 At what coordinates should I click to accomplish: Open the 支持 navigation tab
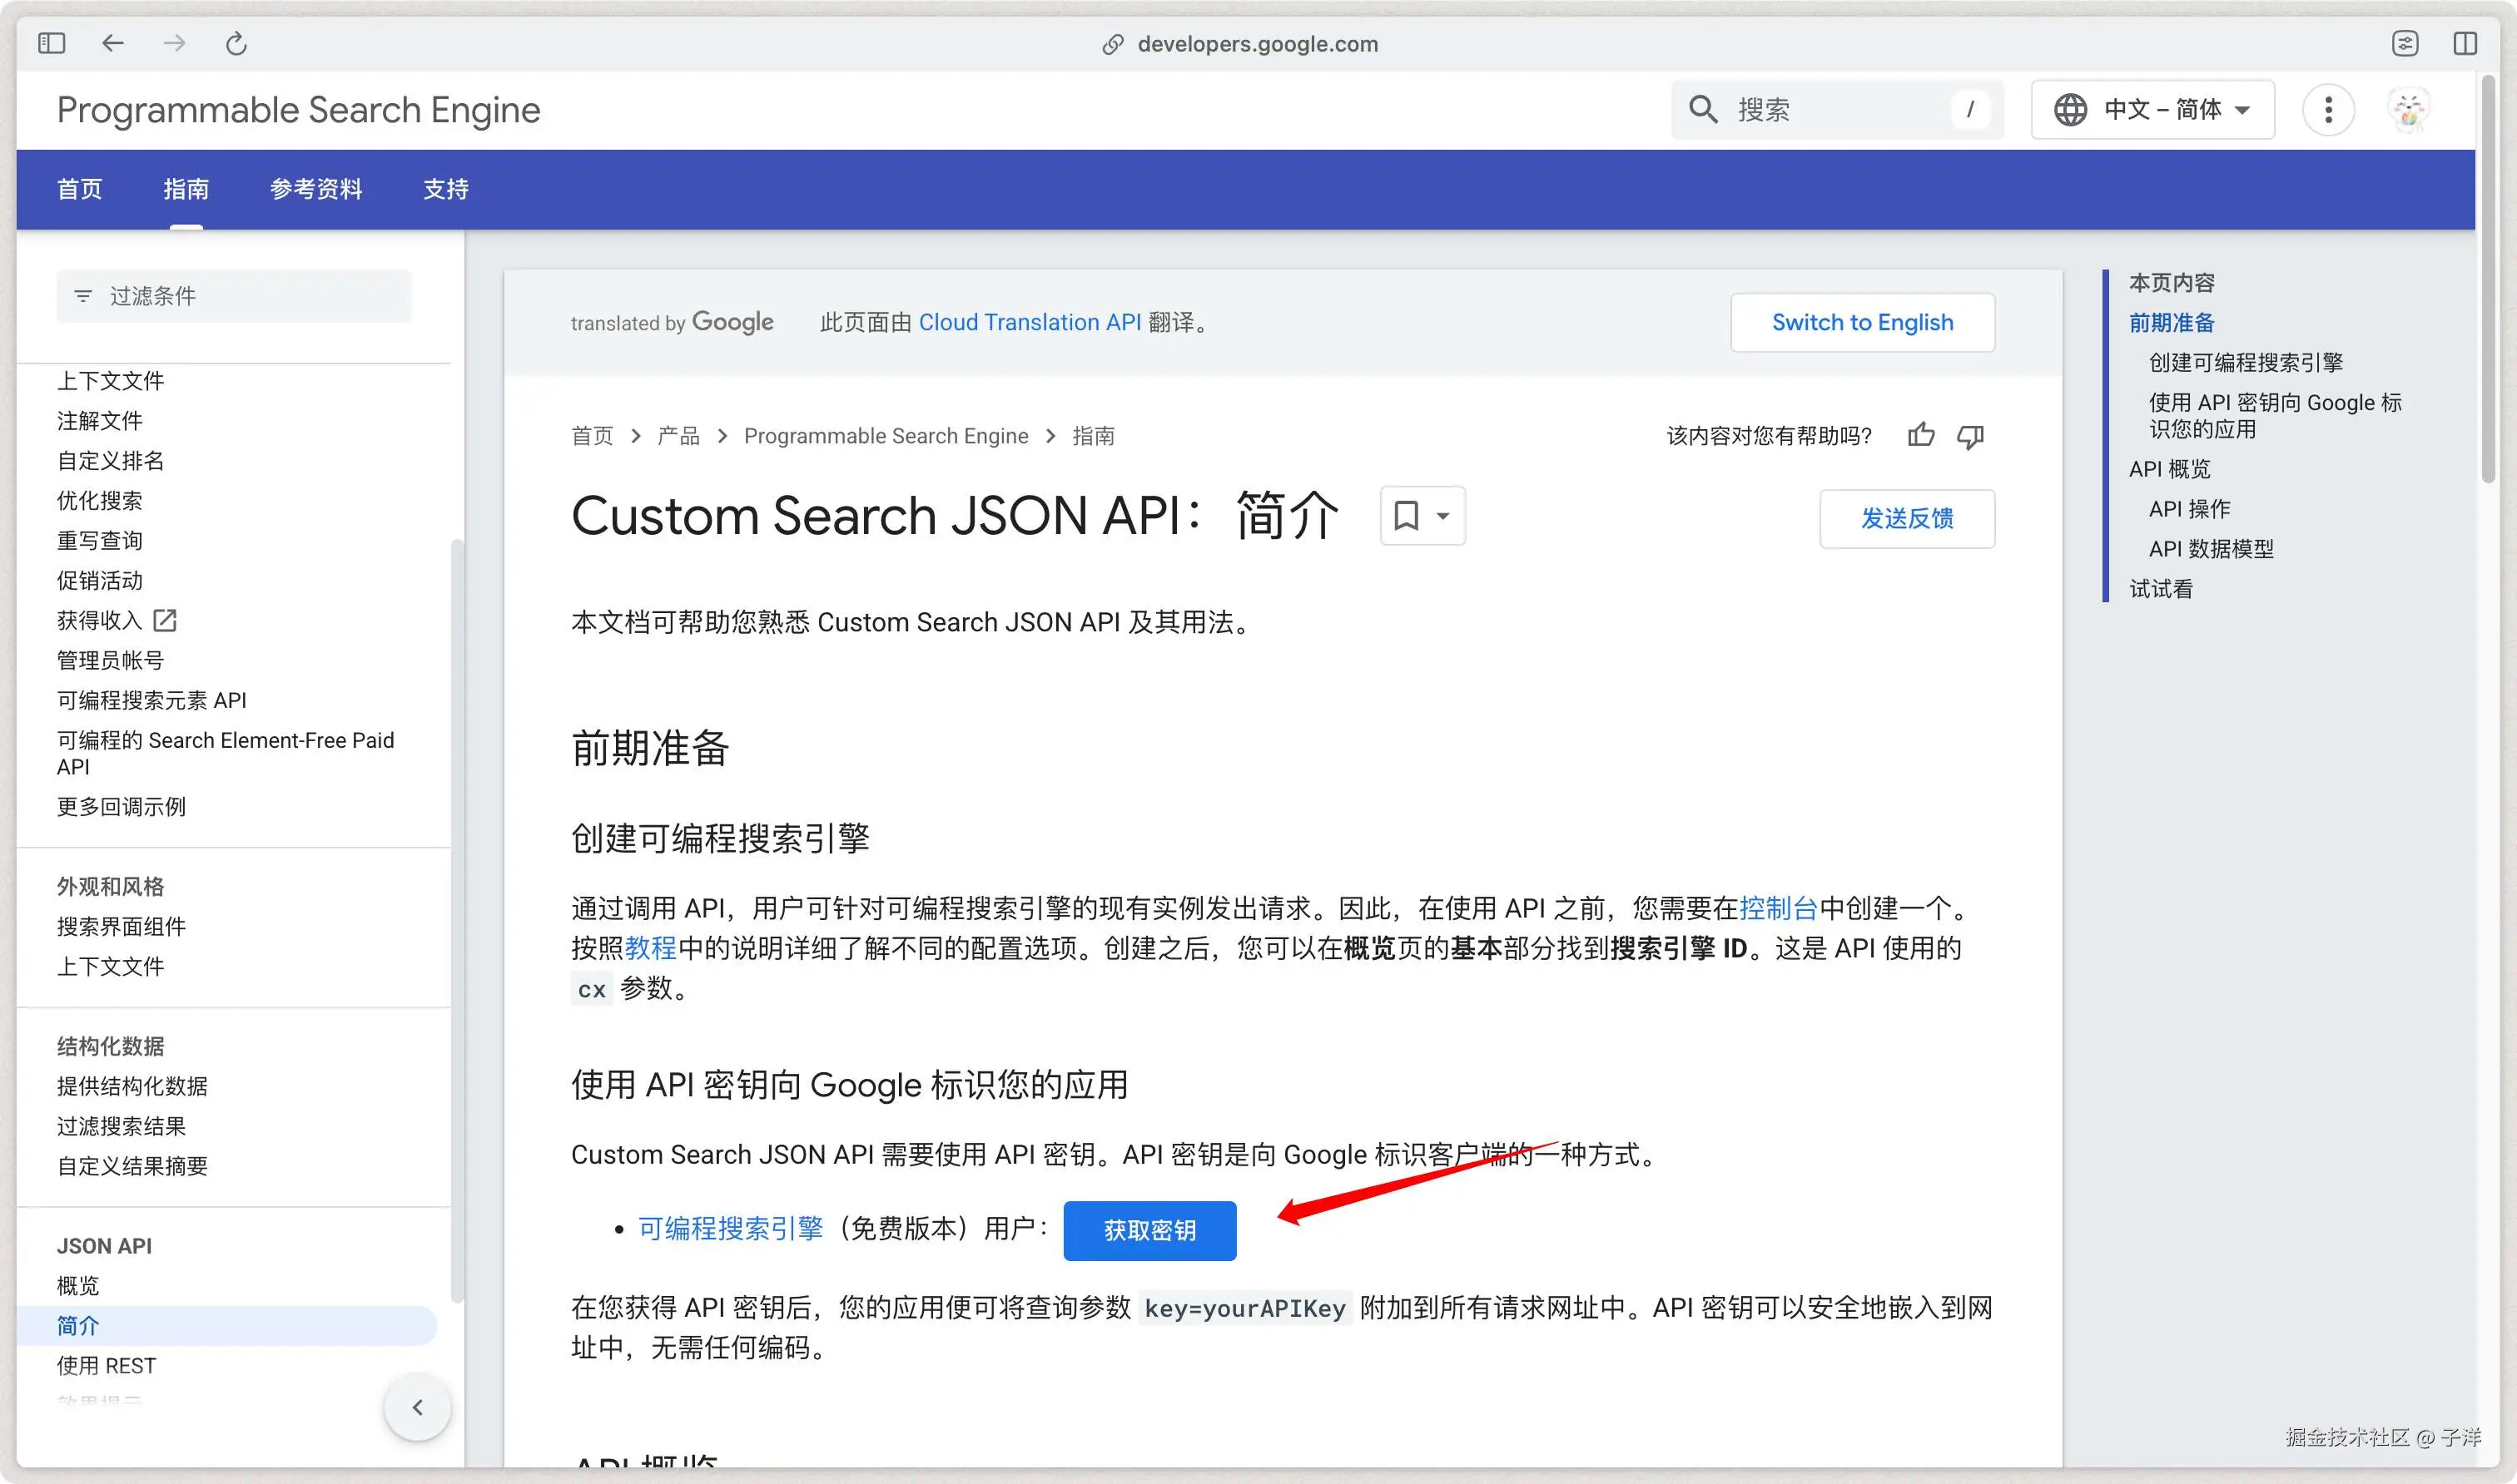[445, 189]
